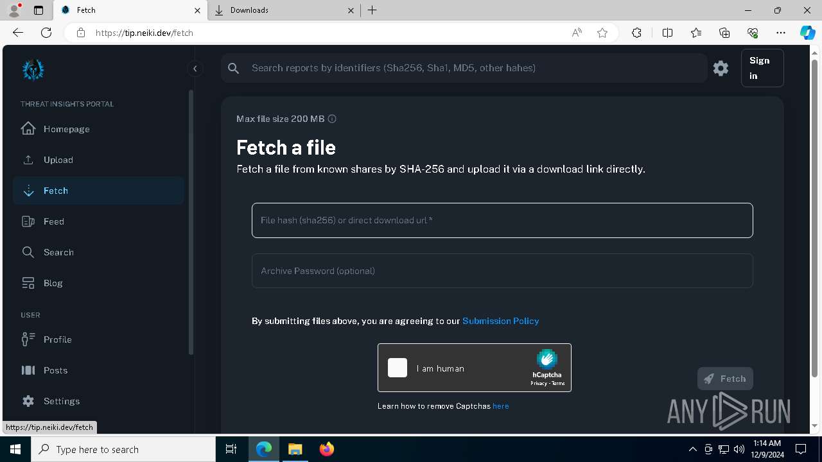The image size is (822, 462).
Task: Toggle split screen view
Action: tap(667, 33)
